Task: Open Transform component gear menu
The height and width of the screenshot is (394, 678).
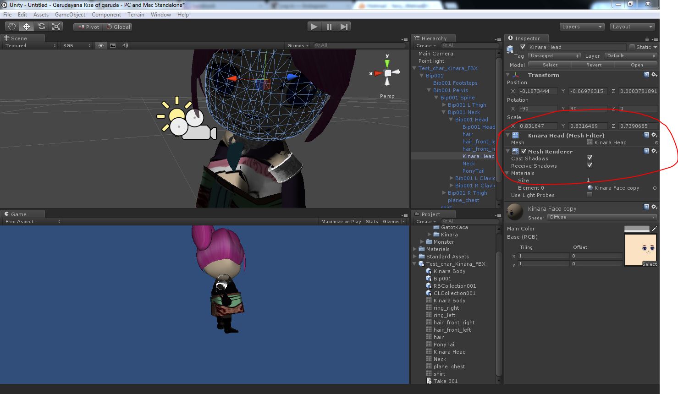Action: tap(654, 75)
